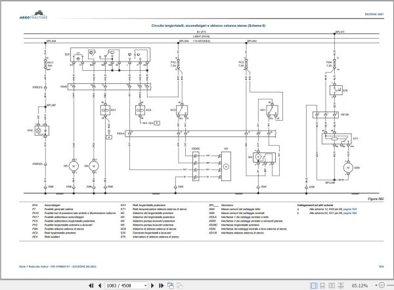Open link 'pagina 504' in row b

click(350, 213)
